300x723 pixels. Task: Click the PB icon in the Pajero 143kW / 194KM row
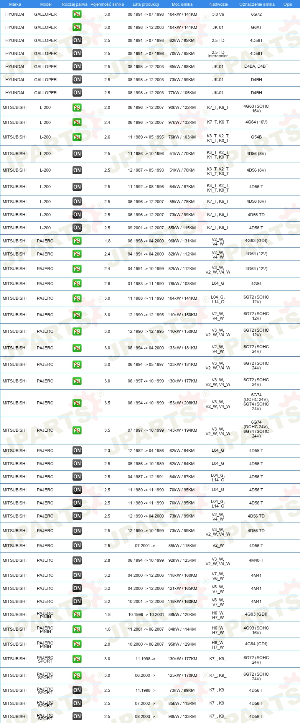(x=77, y=431)
